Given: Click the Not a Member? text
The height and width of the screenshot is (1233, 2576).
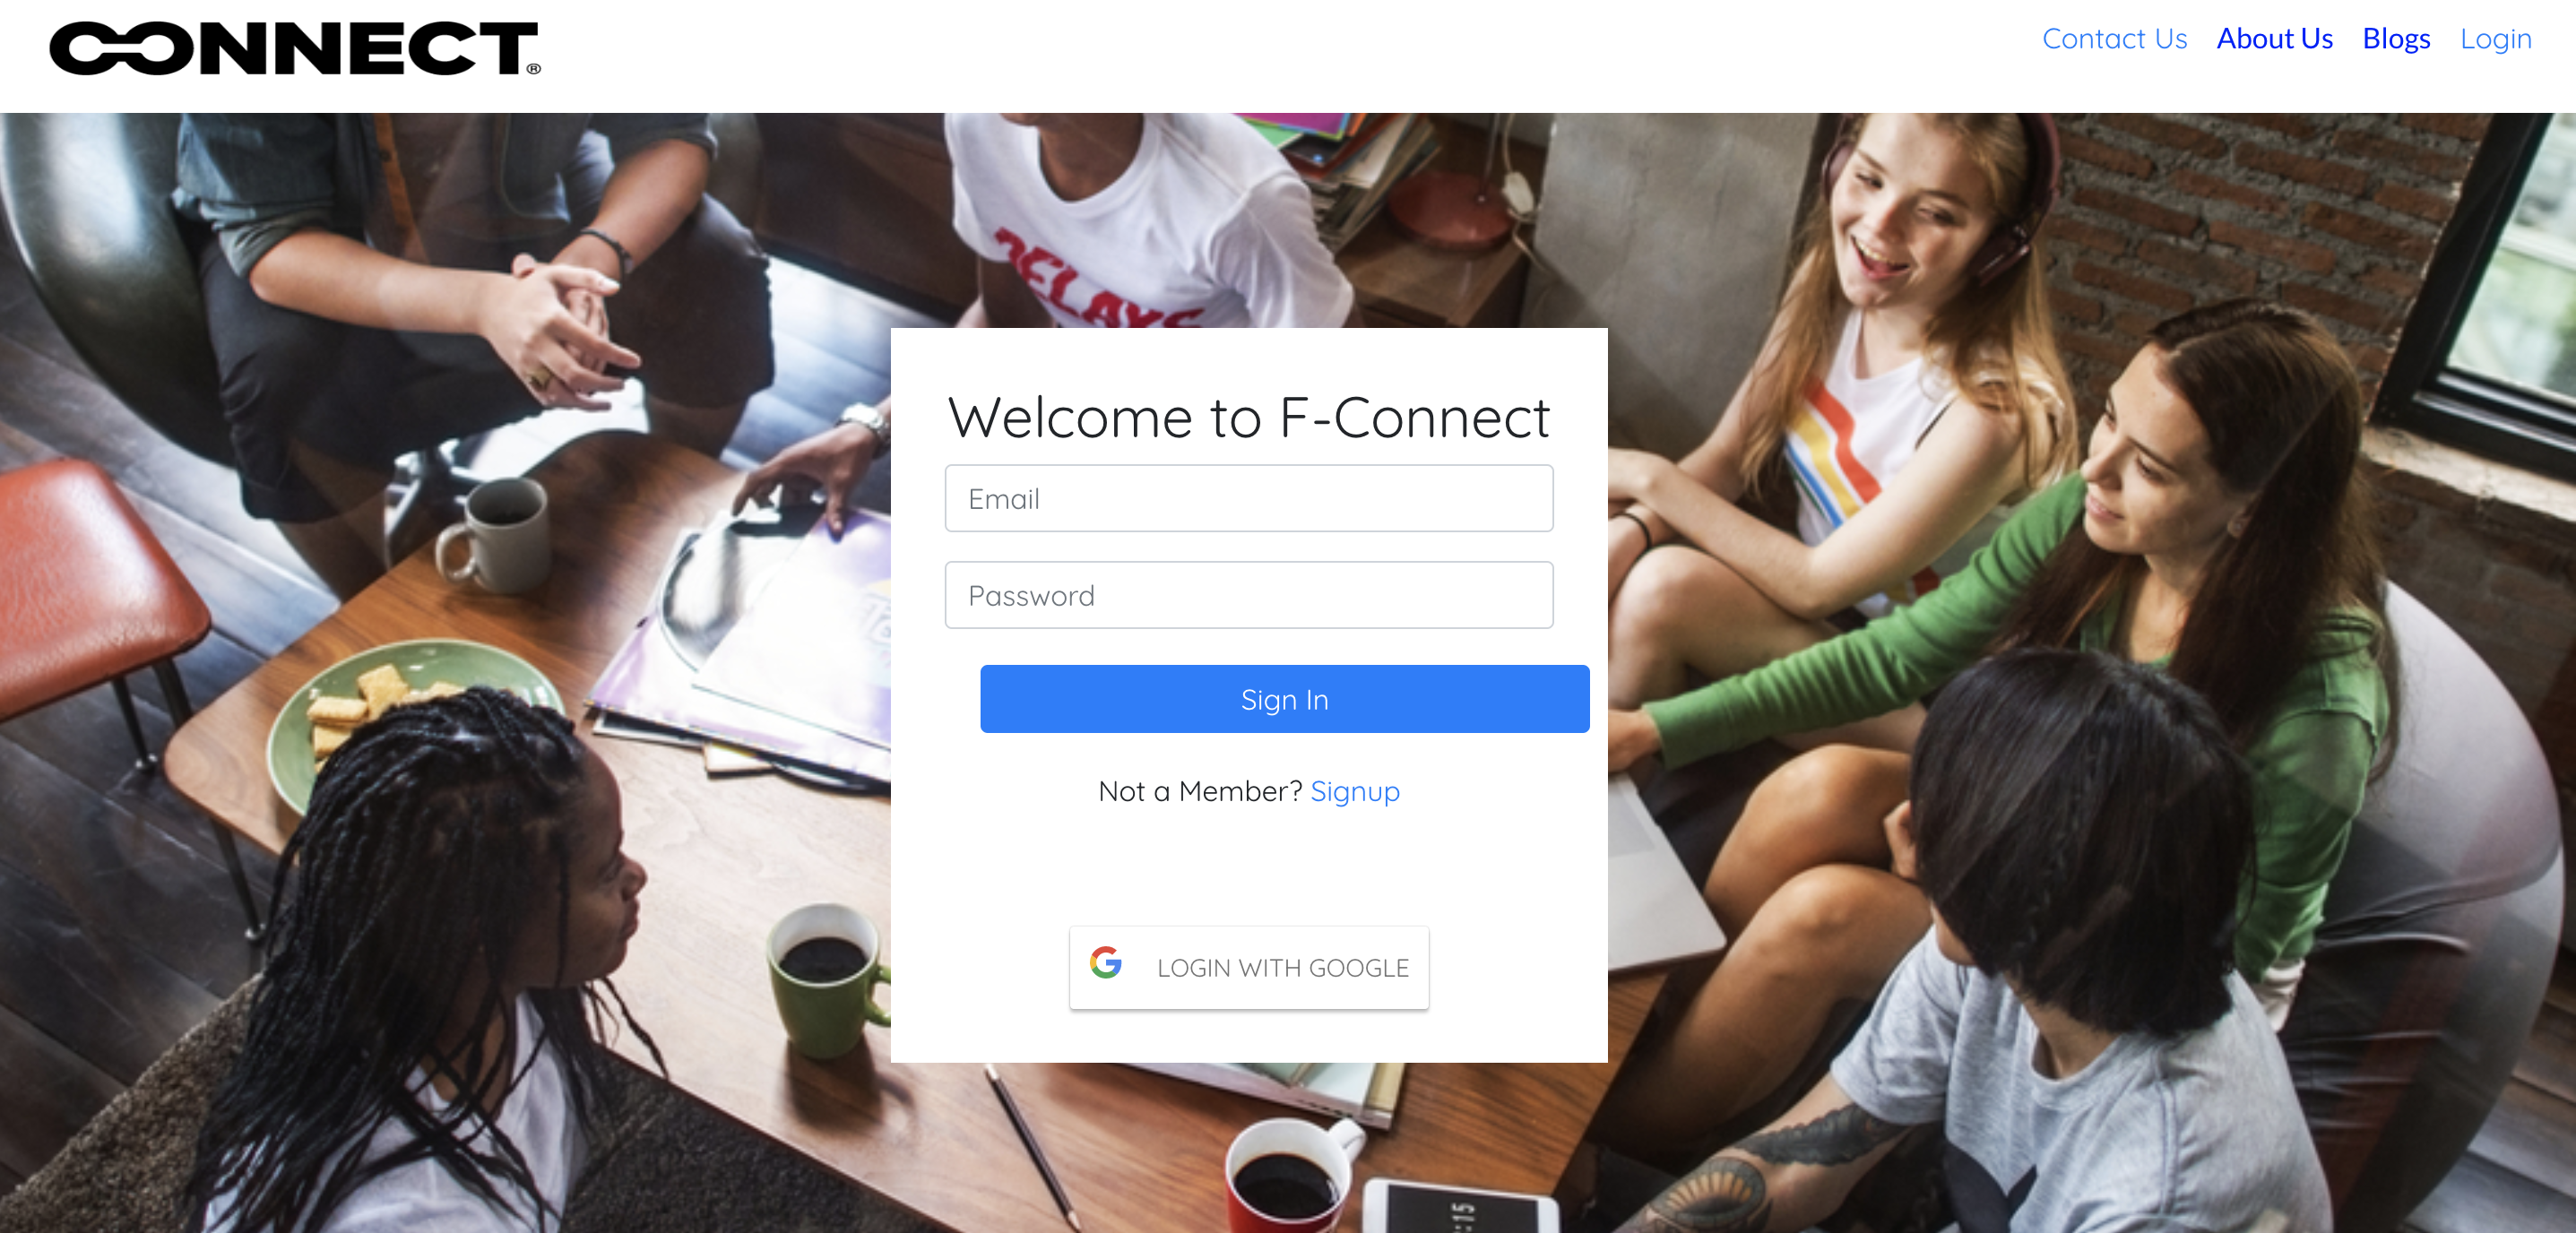Looking at the screenshot, I should click(1200, 791).
